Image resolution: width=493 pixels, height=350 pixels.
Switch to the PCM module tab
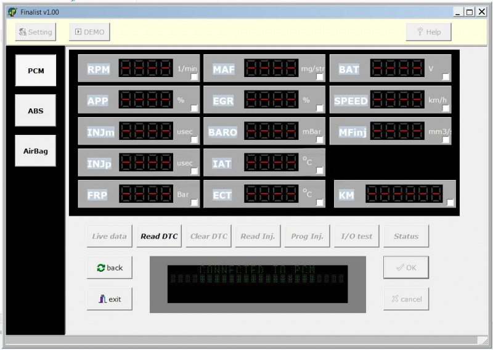point(36,70)
